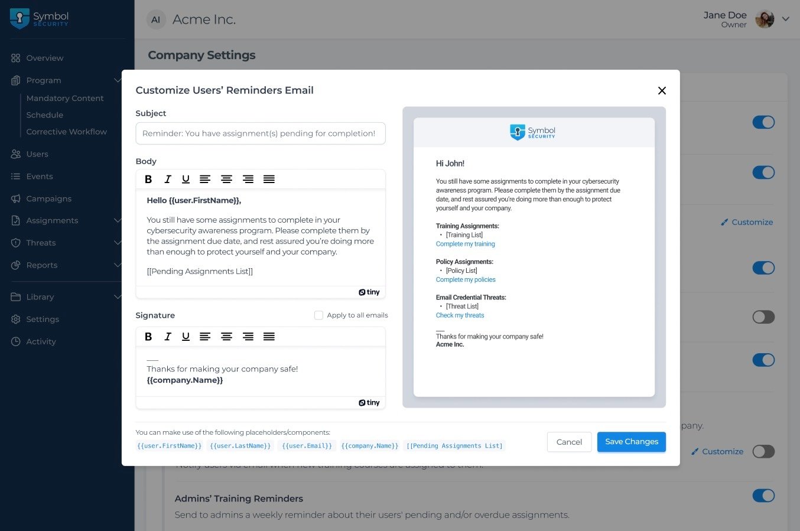Open the Jane Doe account dropdown
This screenshot has width=800, height=531.
pos(785,19)
